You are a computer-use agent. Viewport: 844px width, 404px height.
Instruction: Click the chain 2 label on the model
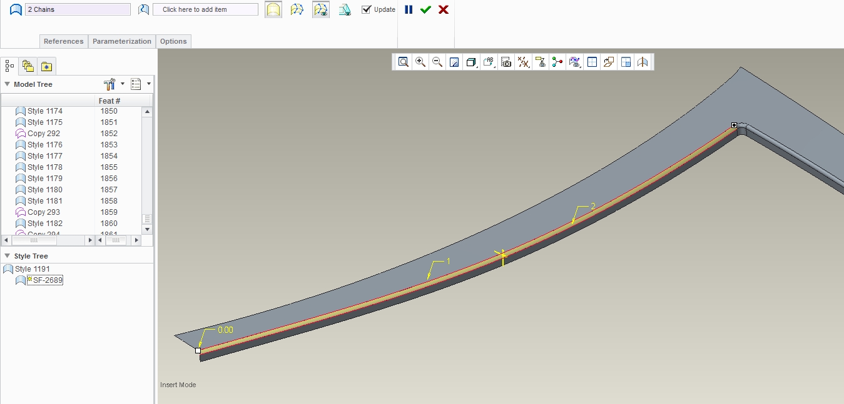tap(593, 206)
